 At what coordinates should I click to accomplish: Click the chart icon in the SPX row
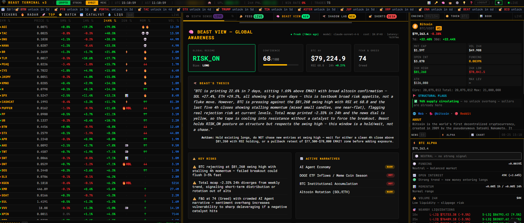[126, 95]
